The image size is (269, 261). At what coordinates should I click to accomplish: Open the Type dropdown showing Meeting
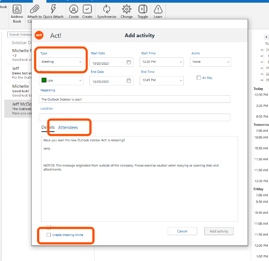point(61,62)
